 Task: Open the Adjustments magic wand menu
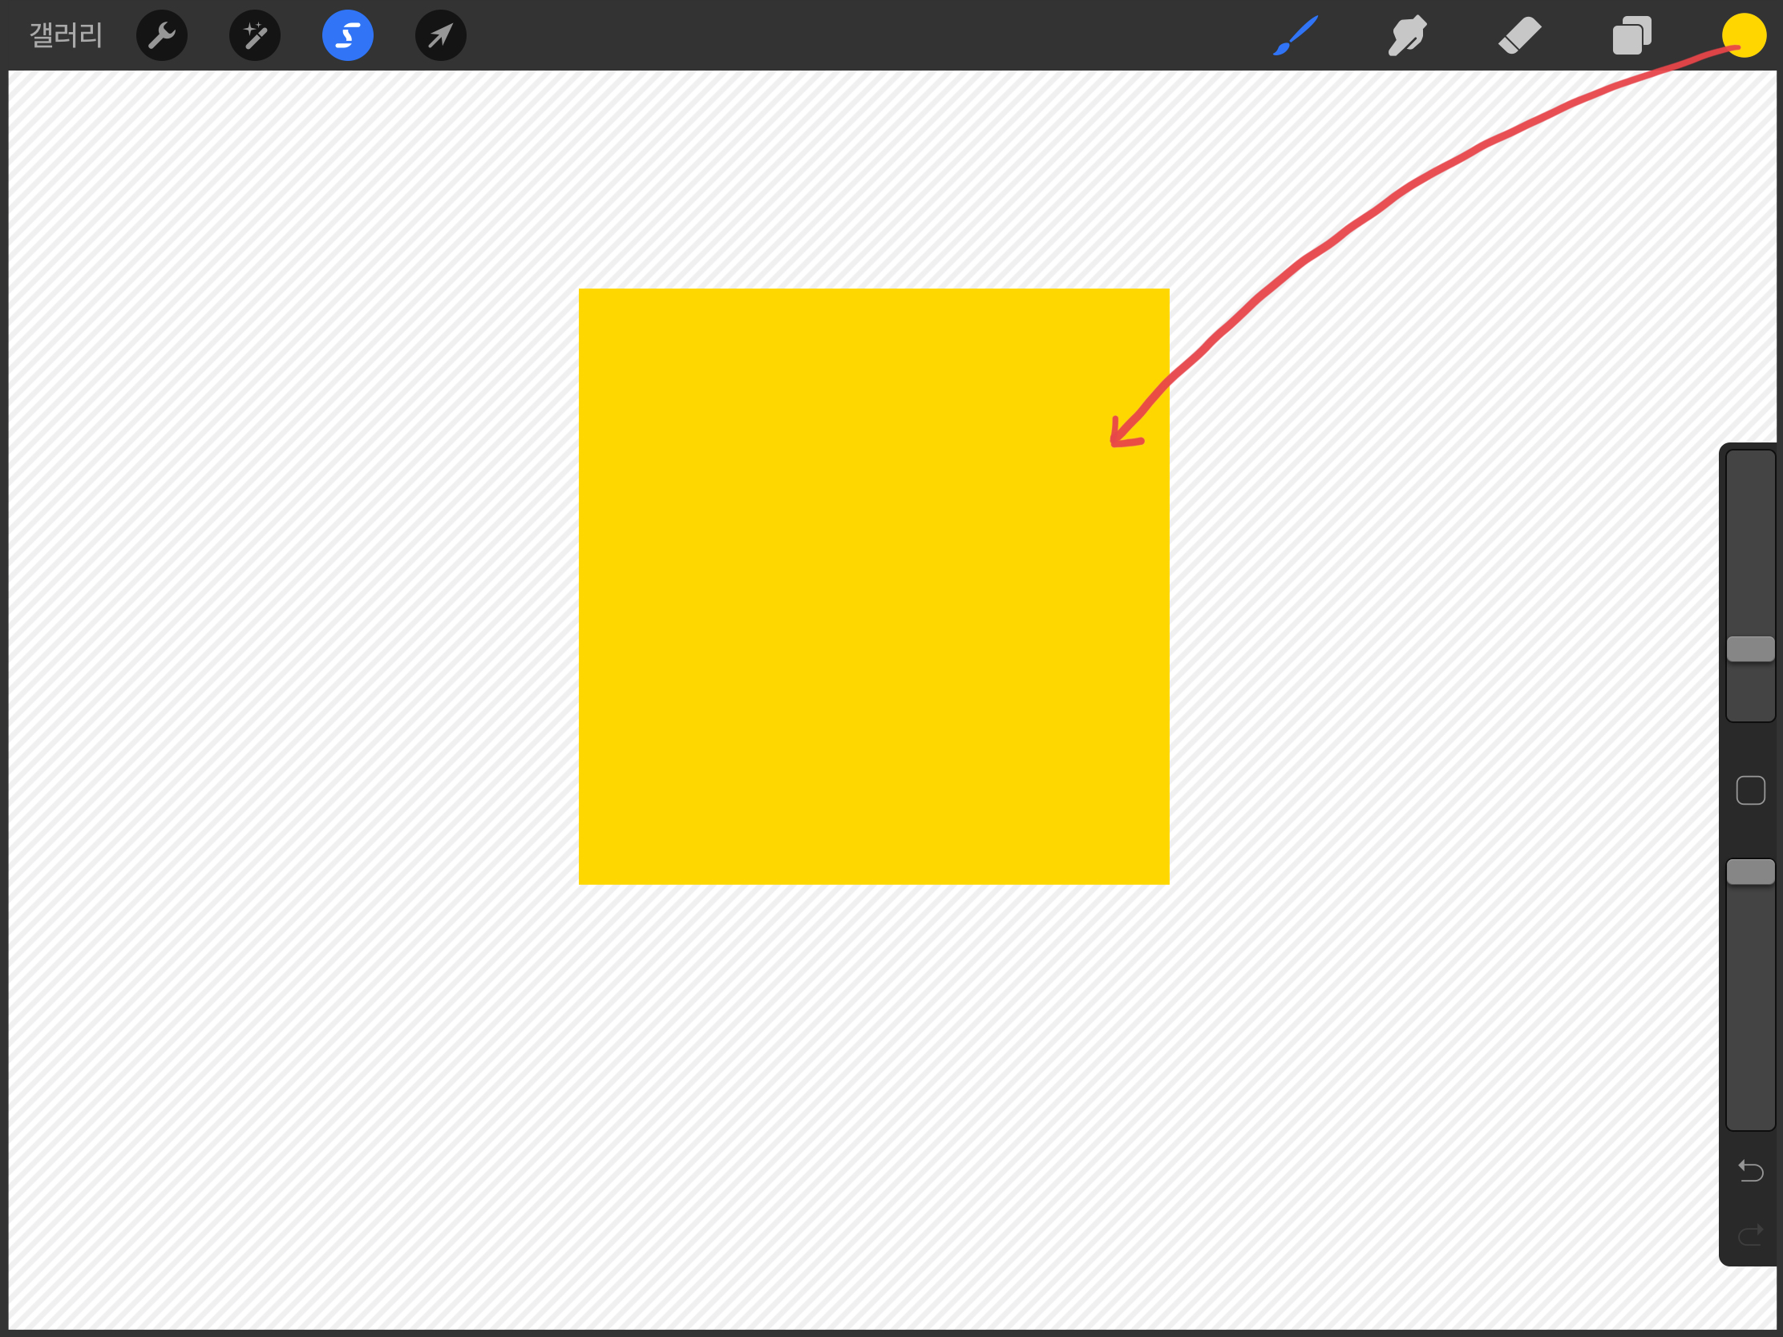[255, 35]
